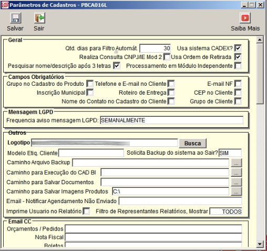This screenshot has height=251, width=267.
Task: Open Solicita Backup do sistema ao Sair field
Action: [x=230, y=153]
